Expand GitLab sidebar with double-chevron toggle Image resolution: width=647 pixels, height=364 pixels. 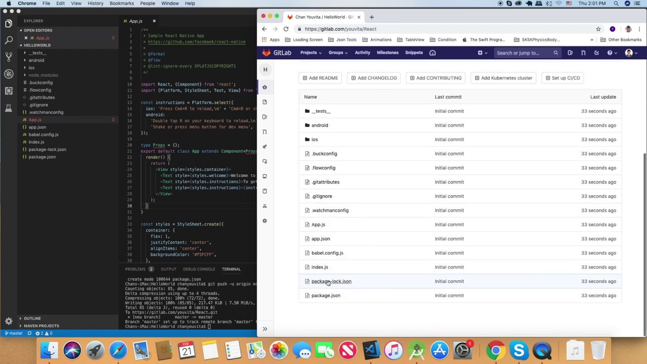click(x=264, y=329)
